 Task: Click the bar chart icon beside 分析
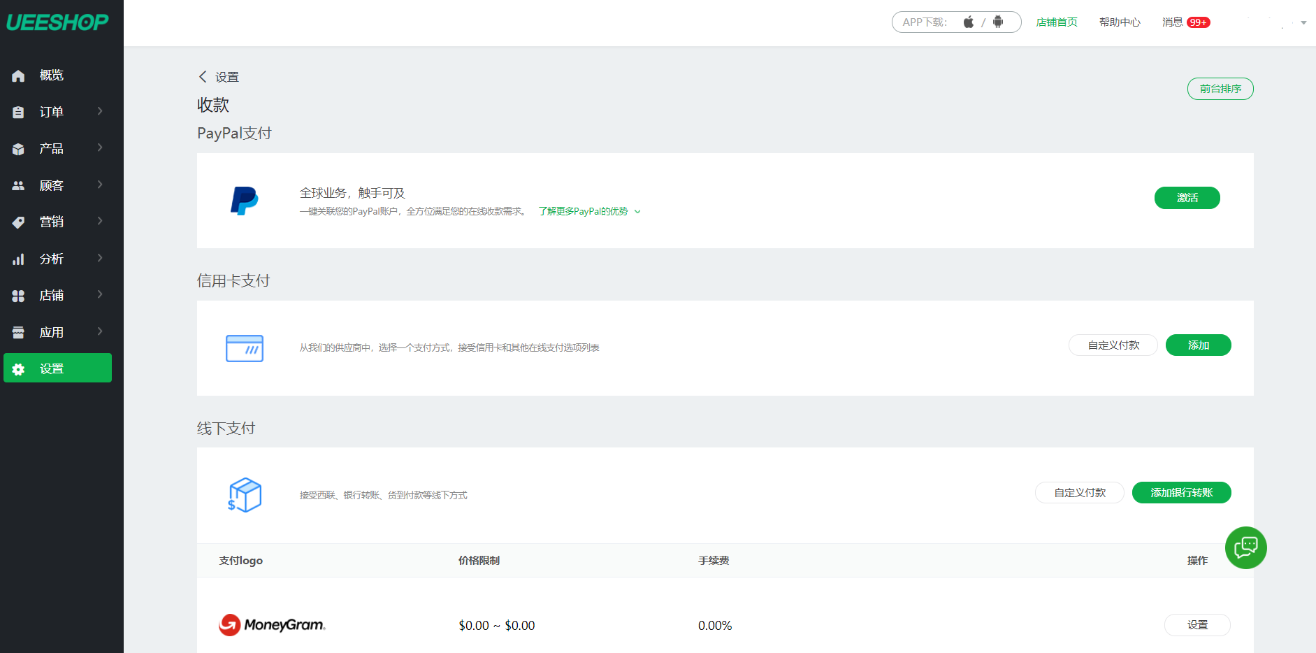(x=18, y=259)
